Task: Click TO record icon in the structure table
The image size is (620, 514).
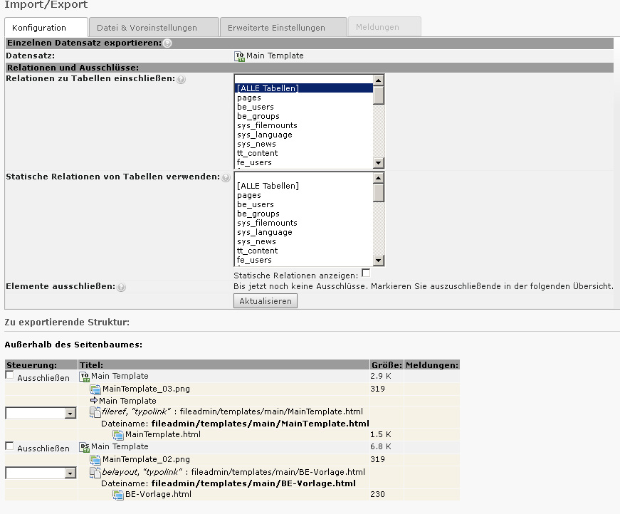Action: (x=85, y=377)
